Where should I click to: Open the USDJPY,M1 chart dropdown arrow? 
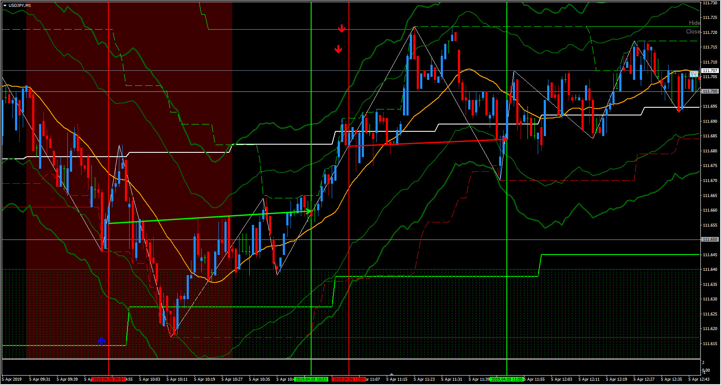pyautogui.click(x=5, y=6)
